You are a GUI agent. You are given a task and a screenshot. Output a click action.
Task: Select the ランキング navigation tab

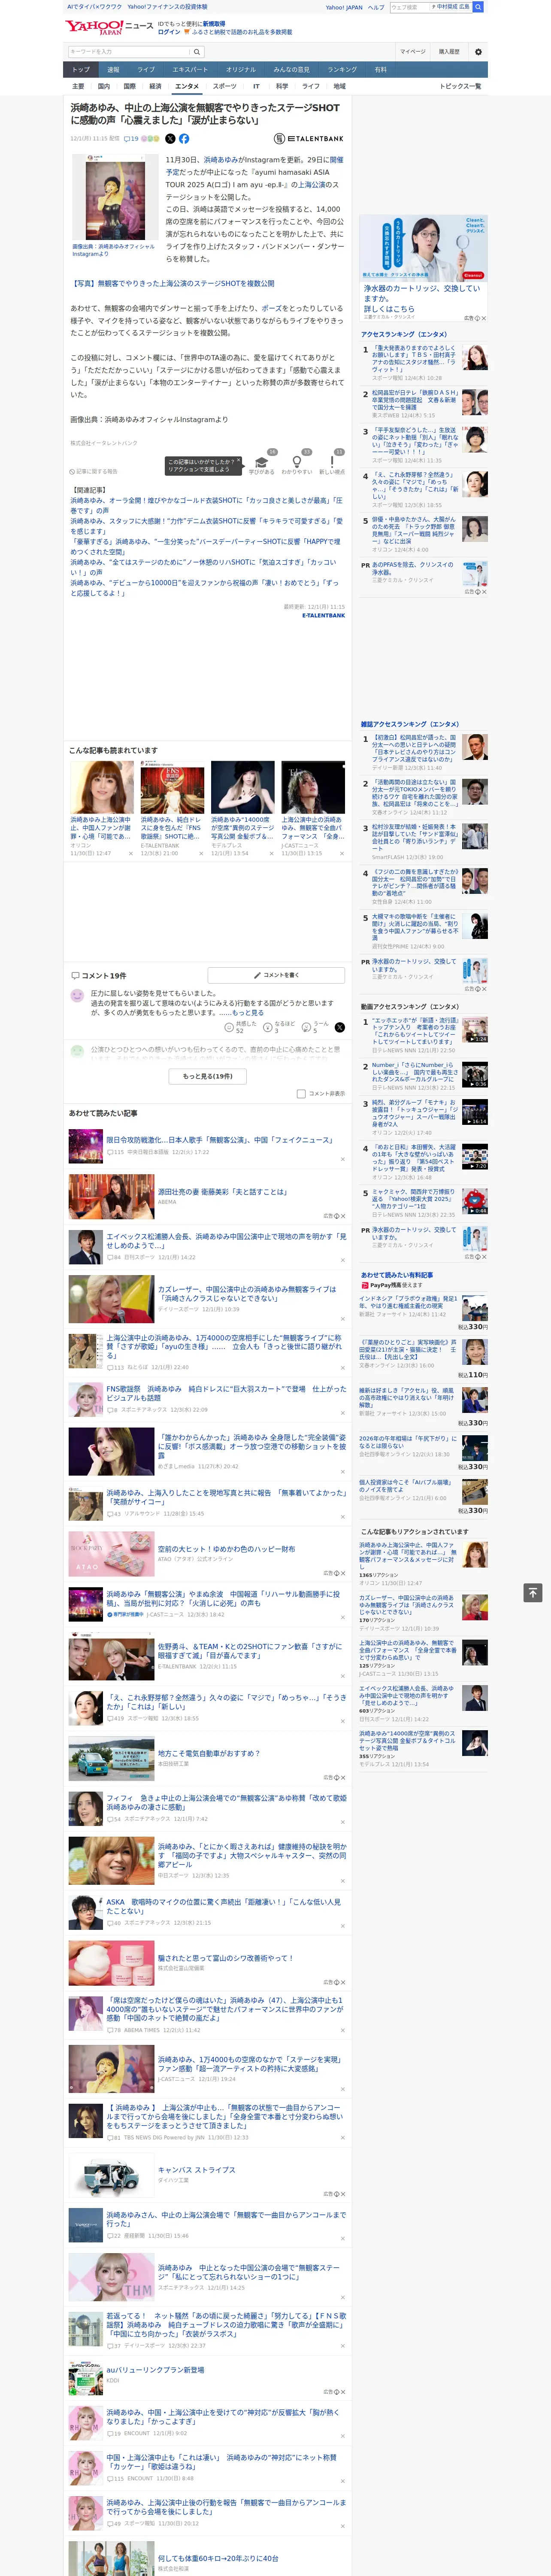pyautogui.click(x=343, y=69)
